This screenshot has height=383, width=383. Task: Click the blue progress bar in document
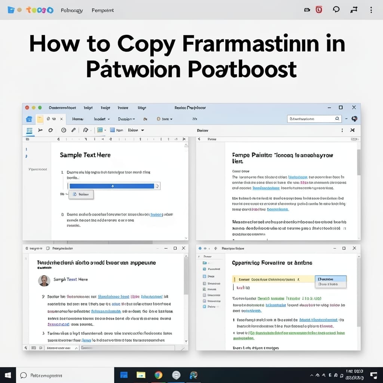[112, 186]
